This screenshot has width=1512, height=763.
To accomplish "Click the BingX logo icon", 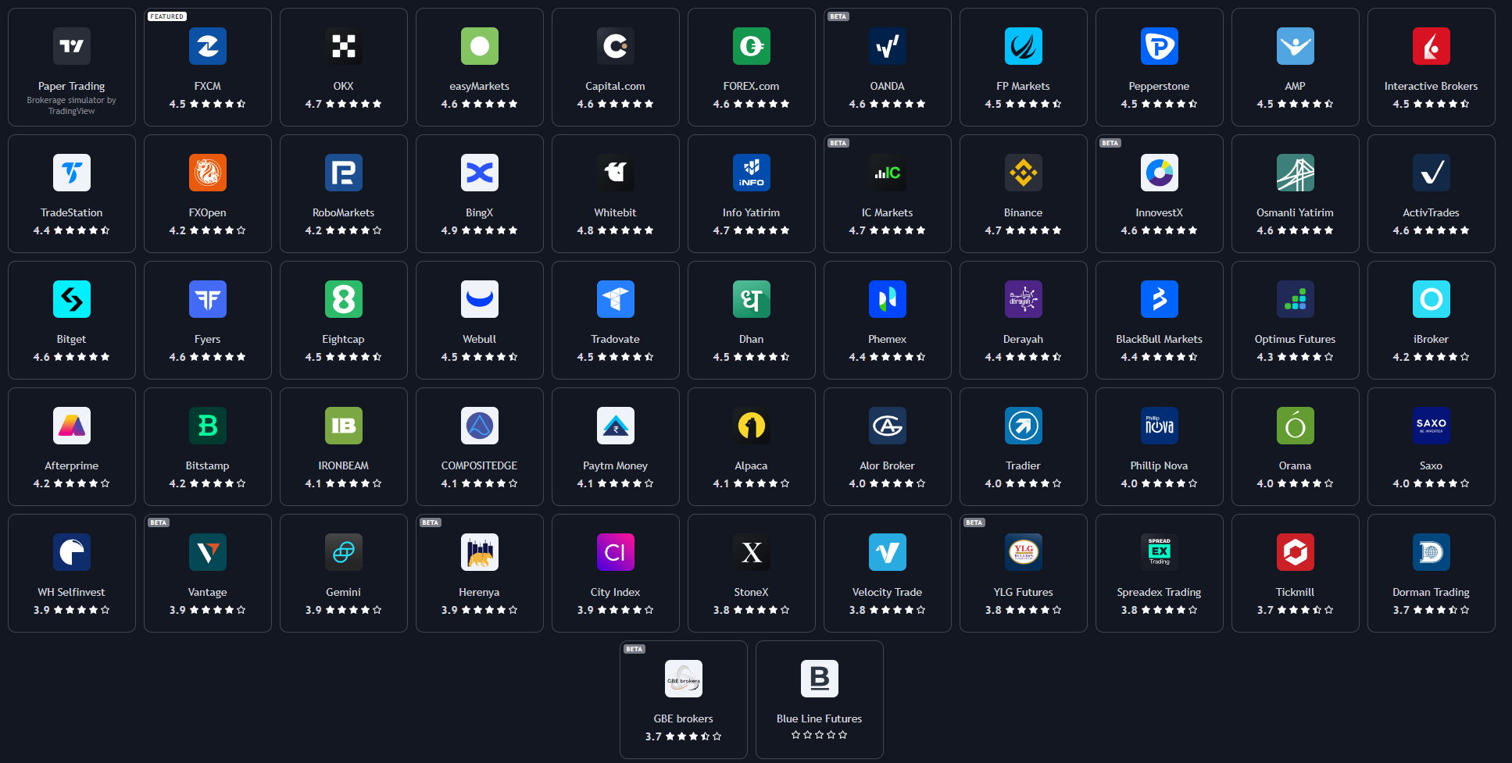I will tap(480, 173).
